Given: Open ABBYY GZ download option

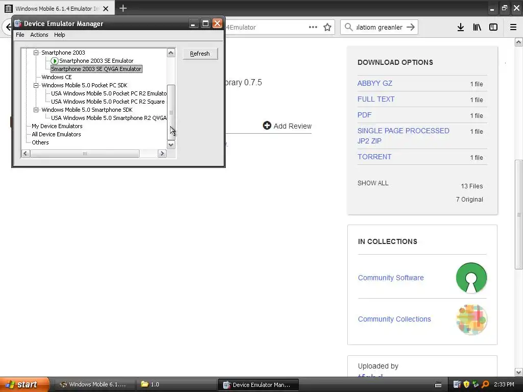Looking at the screenshot, I should [374, 83].
